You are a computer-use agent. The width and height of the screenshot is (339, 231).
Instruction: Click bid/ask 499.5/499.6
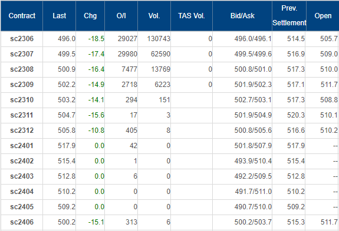pos(253,54)
